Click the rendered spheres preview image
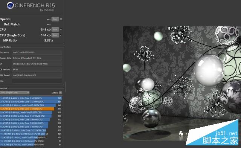 [182, 83]
